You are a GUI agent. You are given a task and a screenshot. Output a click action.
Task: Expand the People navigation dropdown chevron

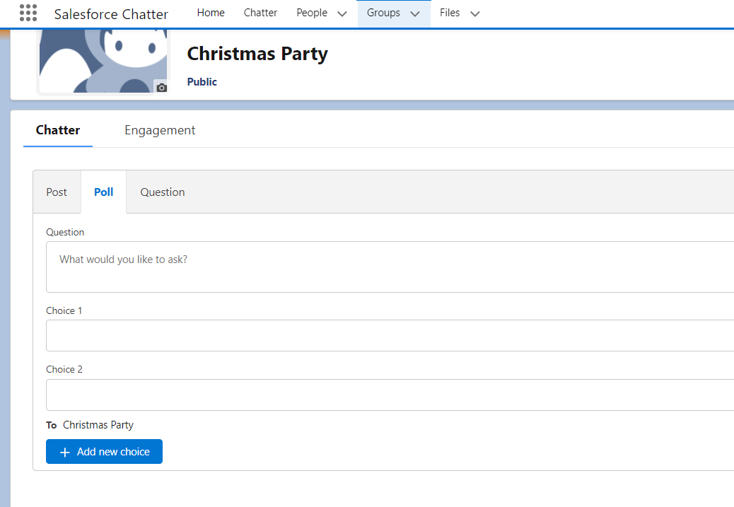point(342,13)
